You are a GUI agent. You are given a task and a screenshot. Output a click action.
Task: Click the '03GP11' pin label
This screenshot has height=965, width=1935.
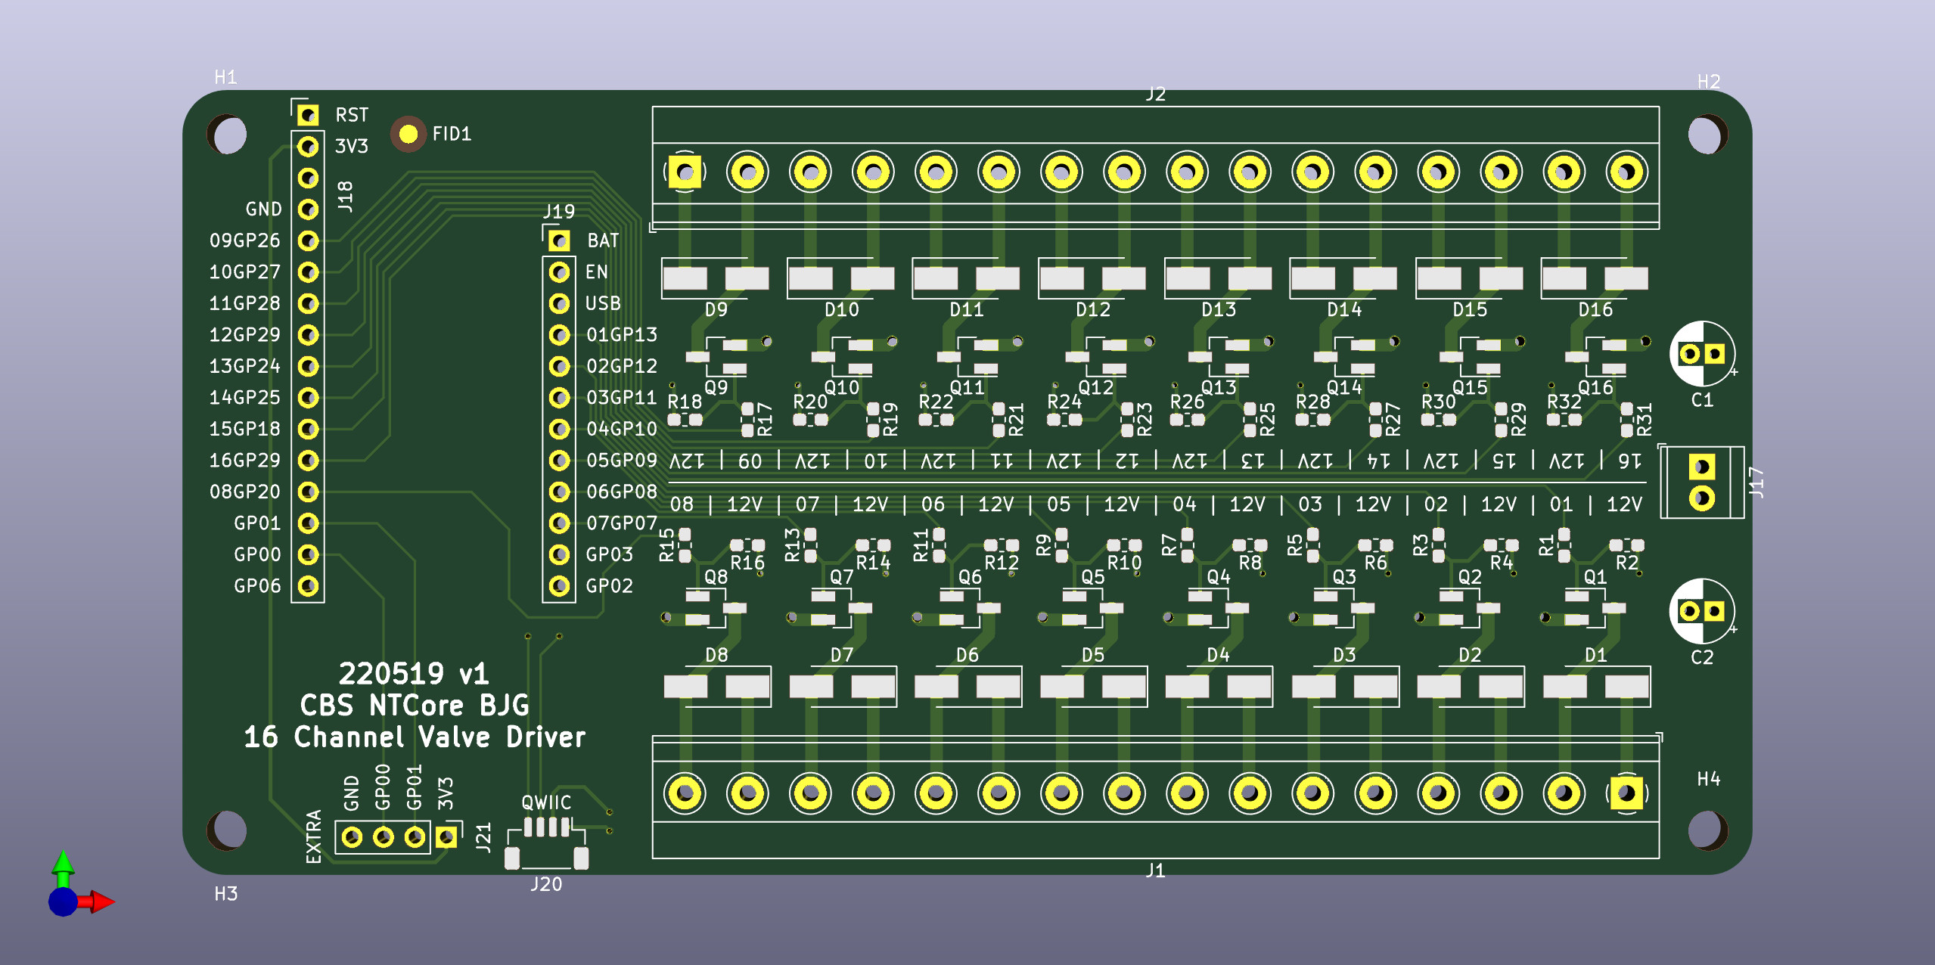(622, 397)
